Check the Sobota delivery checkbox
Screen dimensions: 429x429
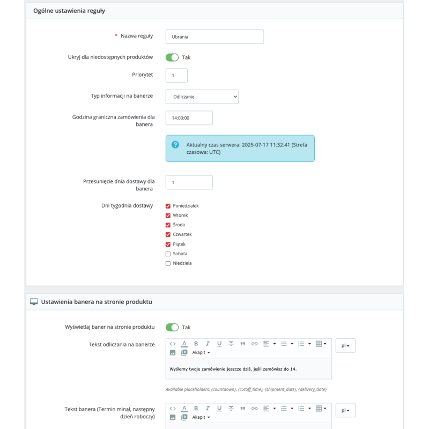point(168,254)
